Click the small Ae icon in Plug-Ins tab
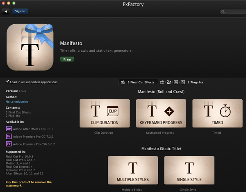246x192 pixels. pyautogui.click(x=176, y=82)
